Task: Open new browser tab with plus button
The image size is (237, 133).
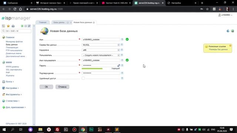Action: 202,3
